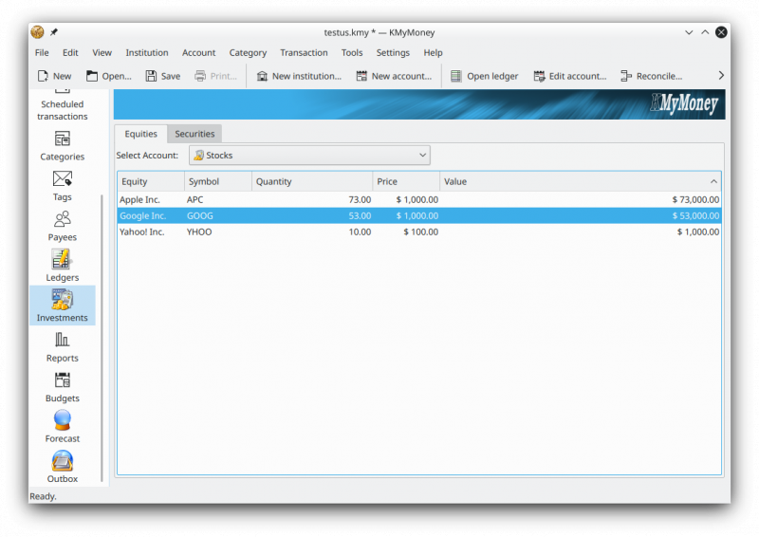759x537 pixels.
Task: Toggle the pin (keep above) title bar icon
Action: [x=54, y=32]
